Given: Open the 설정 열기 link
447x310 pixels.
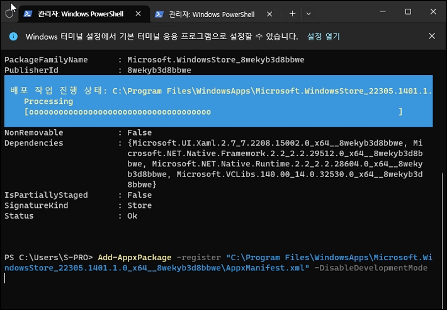Looking at the screenshot, I should pos(324,37).
